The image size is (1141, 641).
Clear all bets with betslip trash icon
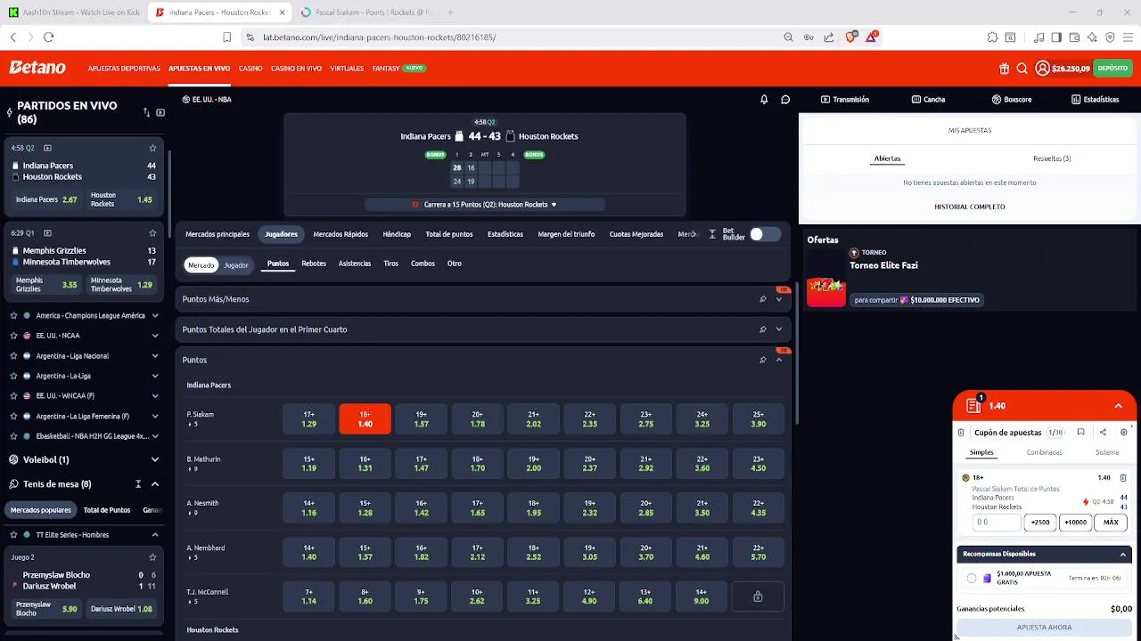coord(961,433)
